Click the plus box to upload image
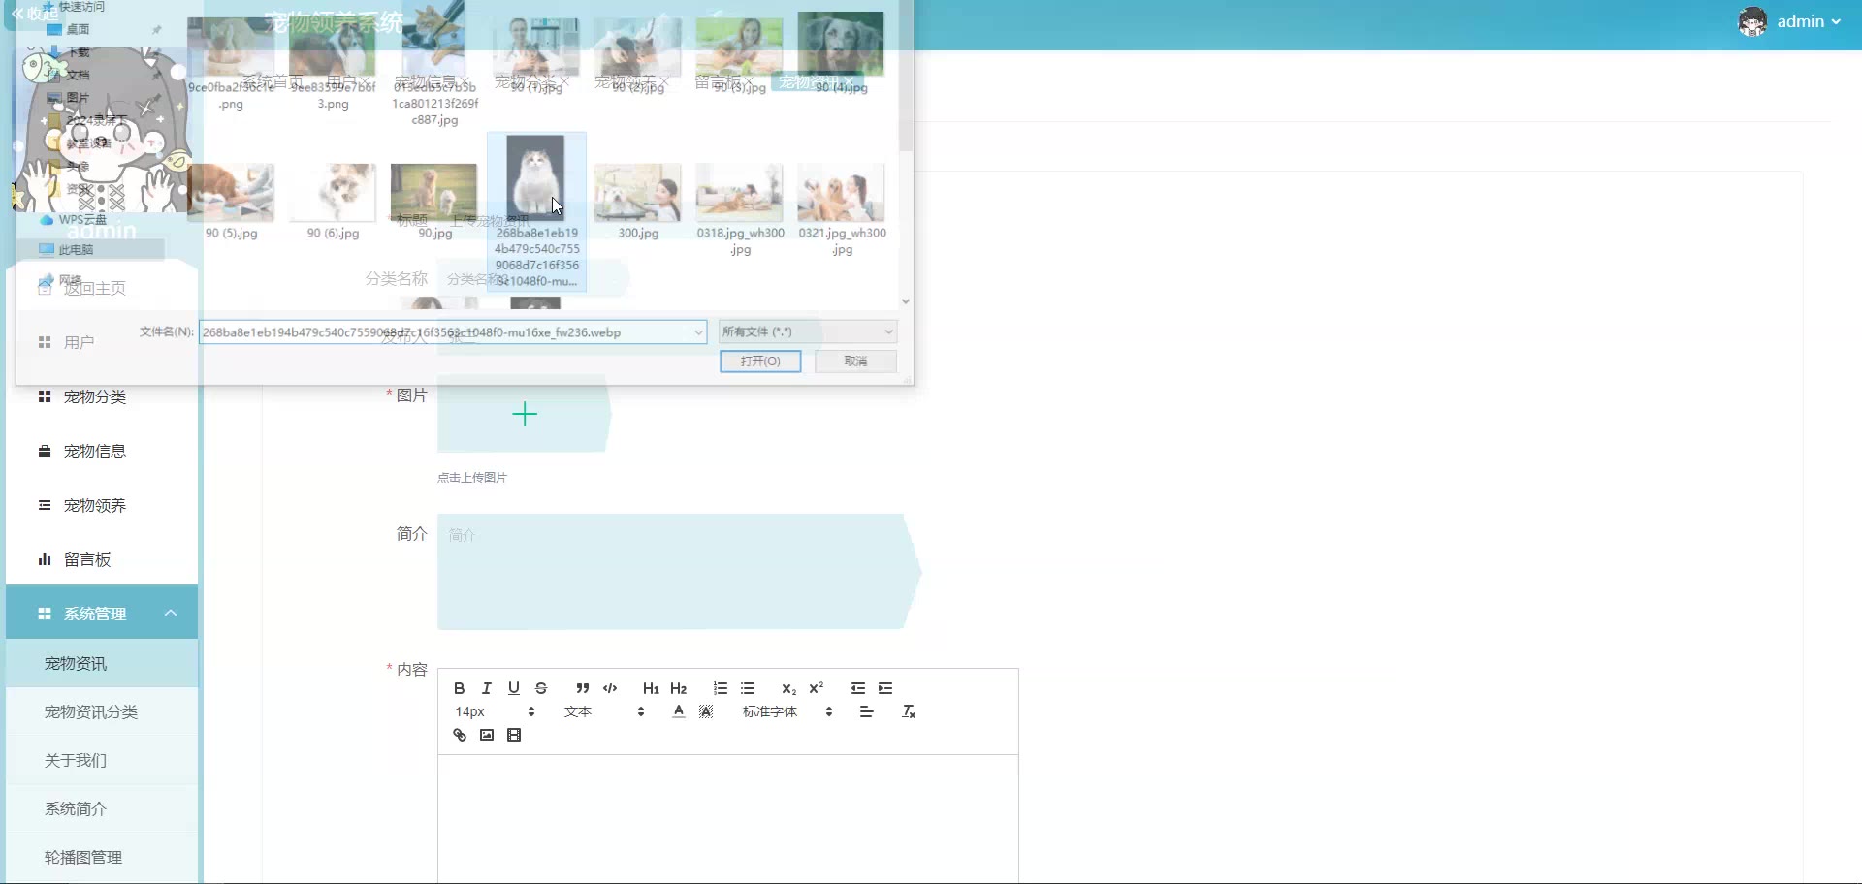 (x=524, y=414)
